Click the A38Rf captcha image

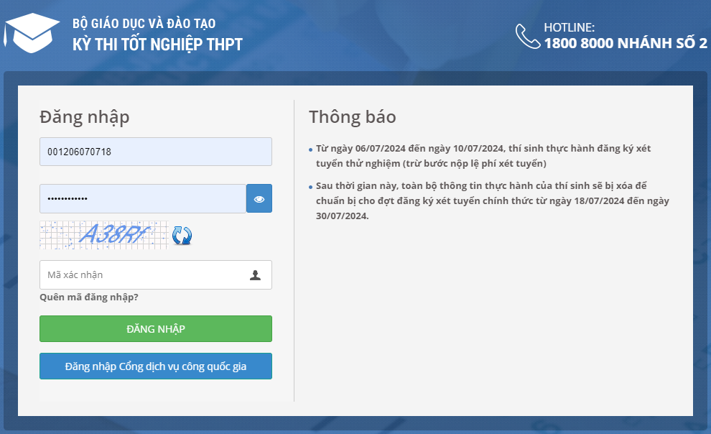coord(103,234)
